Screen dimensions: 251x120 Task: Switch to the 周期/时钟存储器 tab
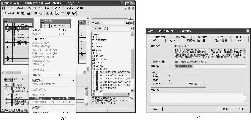196,41
